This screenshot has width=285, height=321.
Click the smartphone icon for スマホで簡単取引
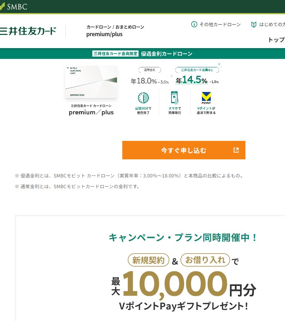175,98
